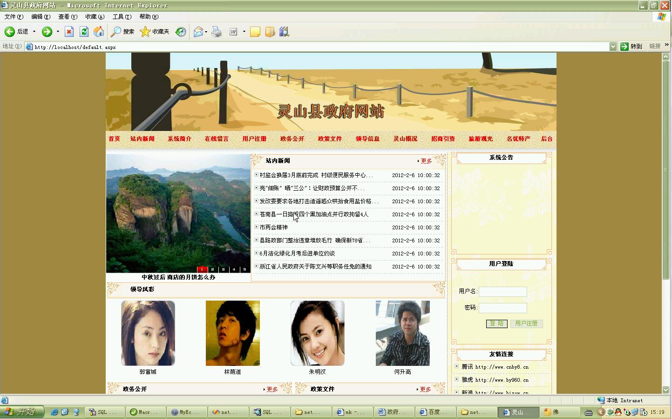
Task: Open news 市两会精神
Action: [273, 227]
